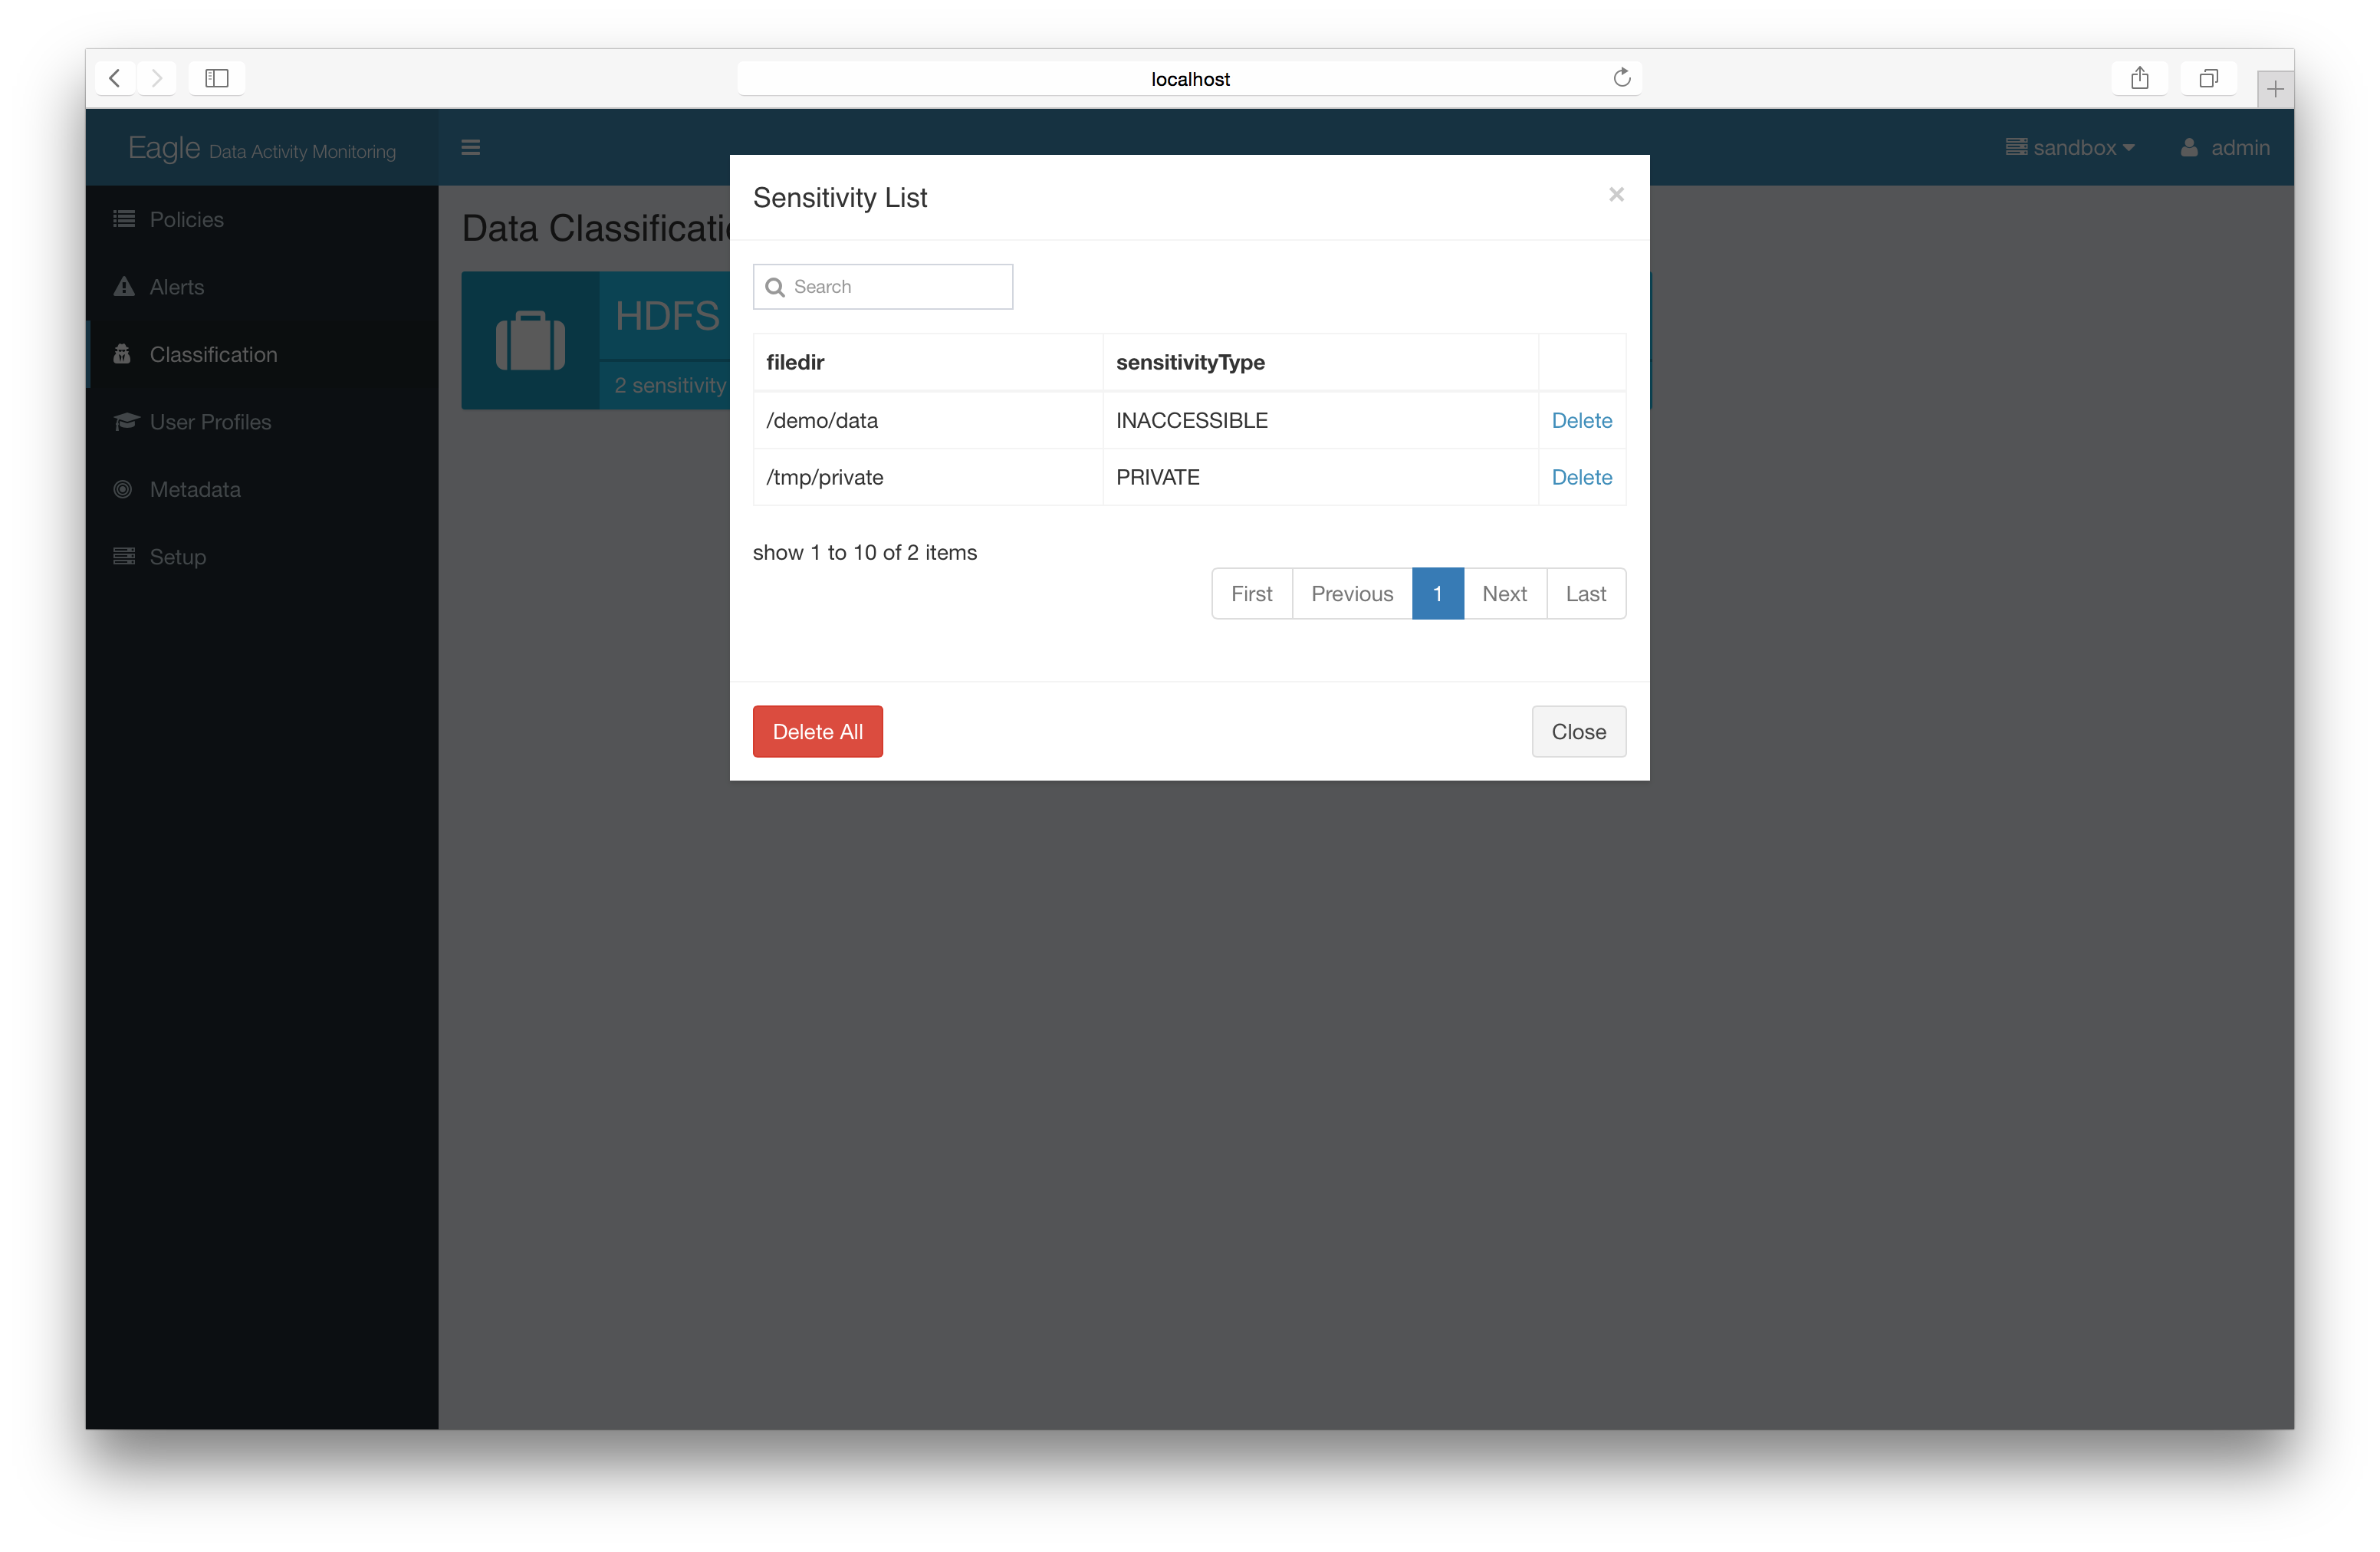Delete the /demo/data sensitivity entry
Screen dimensions: 2380x1552
coord(1581,421)
